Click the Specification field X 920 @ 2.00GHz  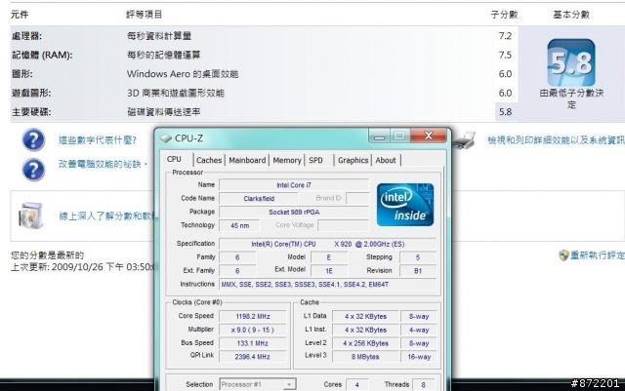pos(327,244)
